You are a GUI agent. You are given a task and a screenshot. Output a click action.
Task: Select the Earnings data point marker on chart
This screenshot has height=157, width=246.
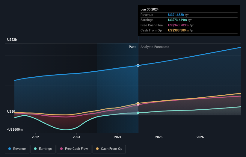coord(138,113)
